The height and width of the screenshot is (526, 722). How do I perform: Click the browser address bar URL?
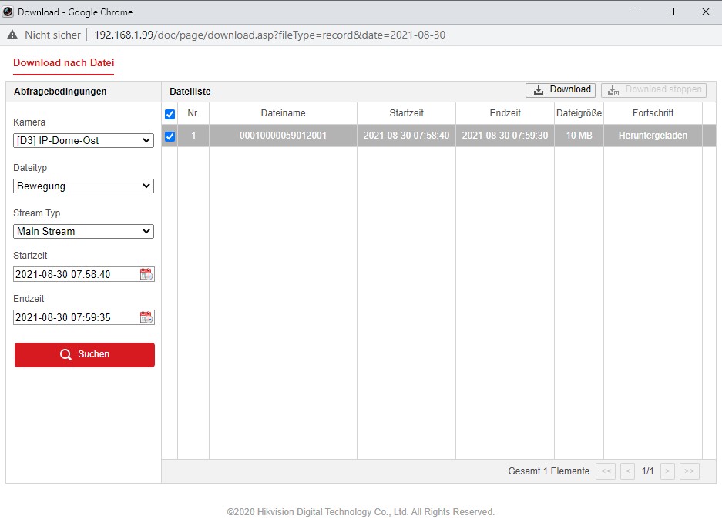coord(270,35)
